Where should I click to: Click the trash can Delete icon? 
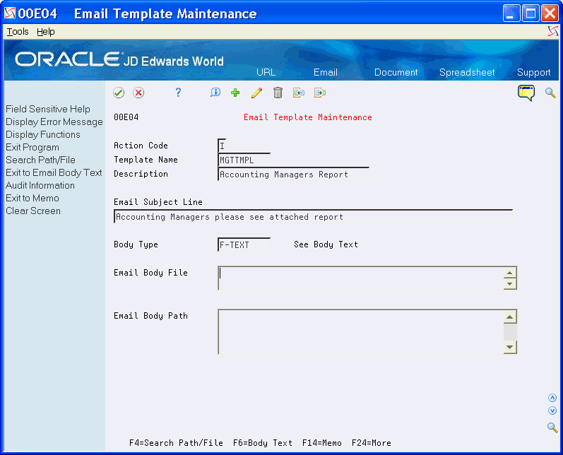[278, 93]
